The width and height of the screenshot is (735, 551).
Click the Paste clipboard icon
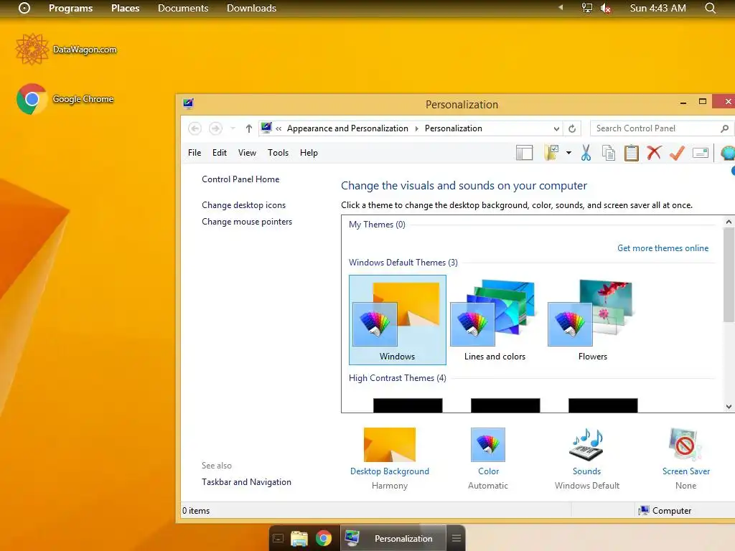pos(632,153)
